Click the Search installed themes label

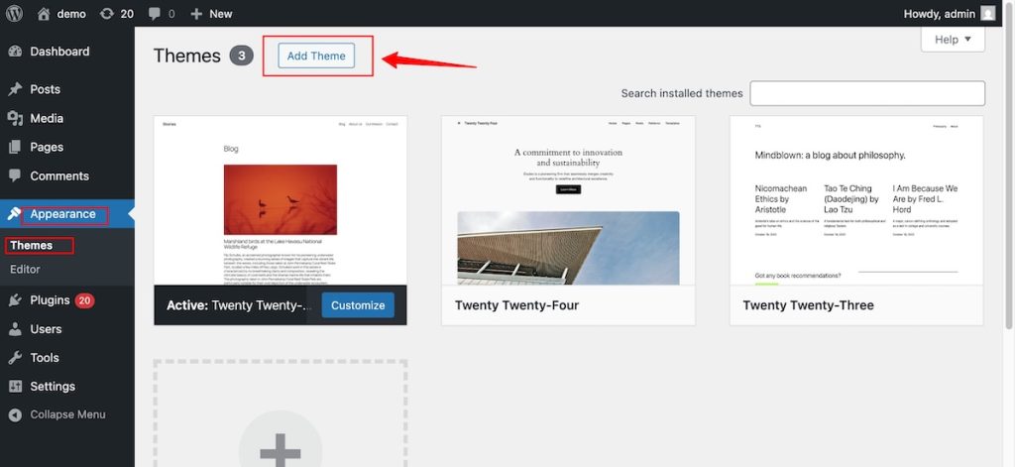point(682,93)
